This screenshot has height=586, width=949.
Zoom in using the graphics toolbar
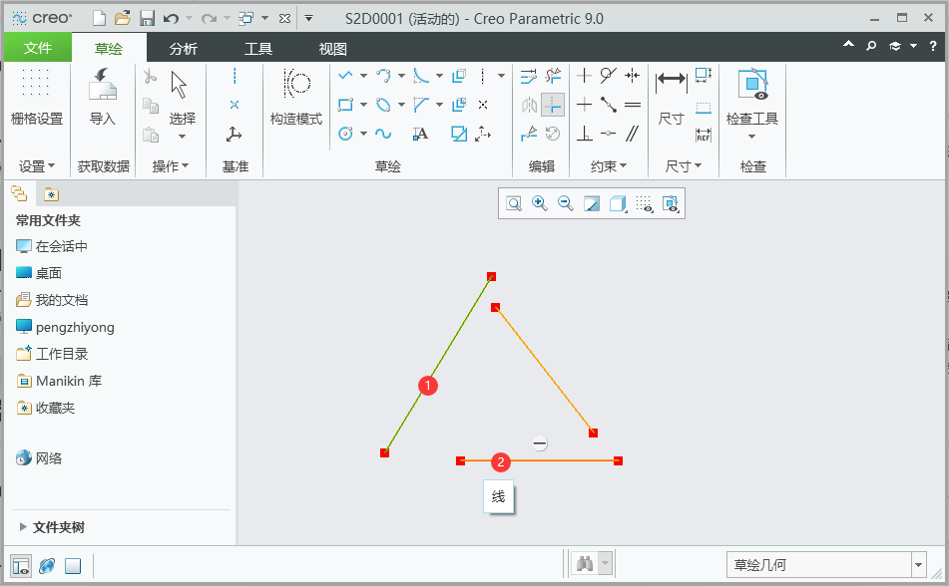pyautogui.click(x=539, y=203)
